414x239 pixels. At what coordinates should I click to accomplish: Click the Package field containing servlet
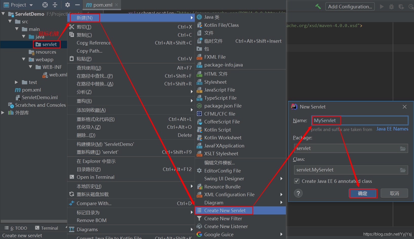351,148
